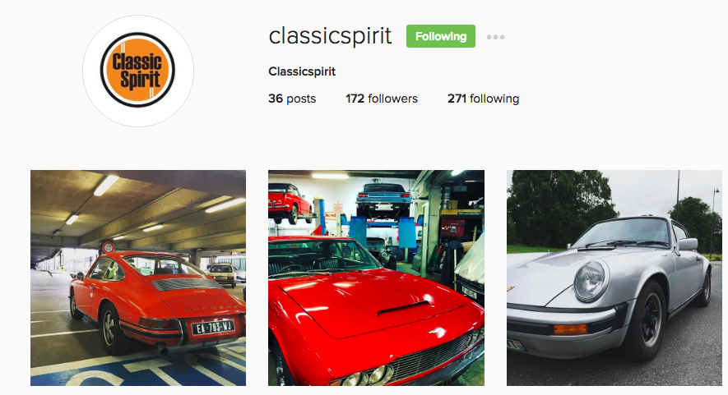Click the silver Porsche's round headlight

(x=590, y=281)
